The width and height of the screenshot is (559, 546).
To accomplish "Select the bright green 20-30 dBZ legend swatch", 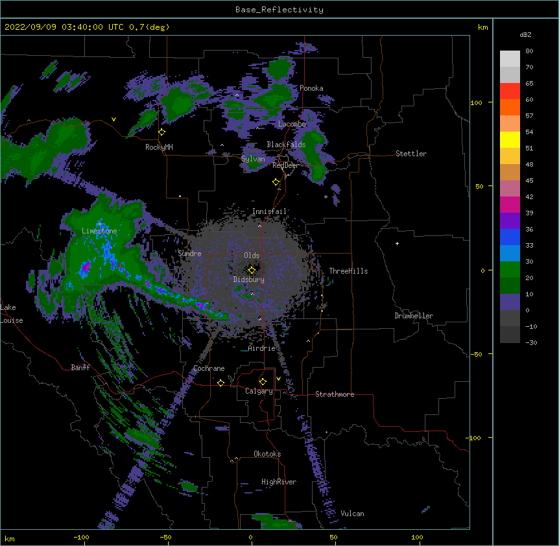I will (510, 270).
